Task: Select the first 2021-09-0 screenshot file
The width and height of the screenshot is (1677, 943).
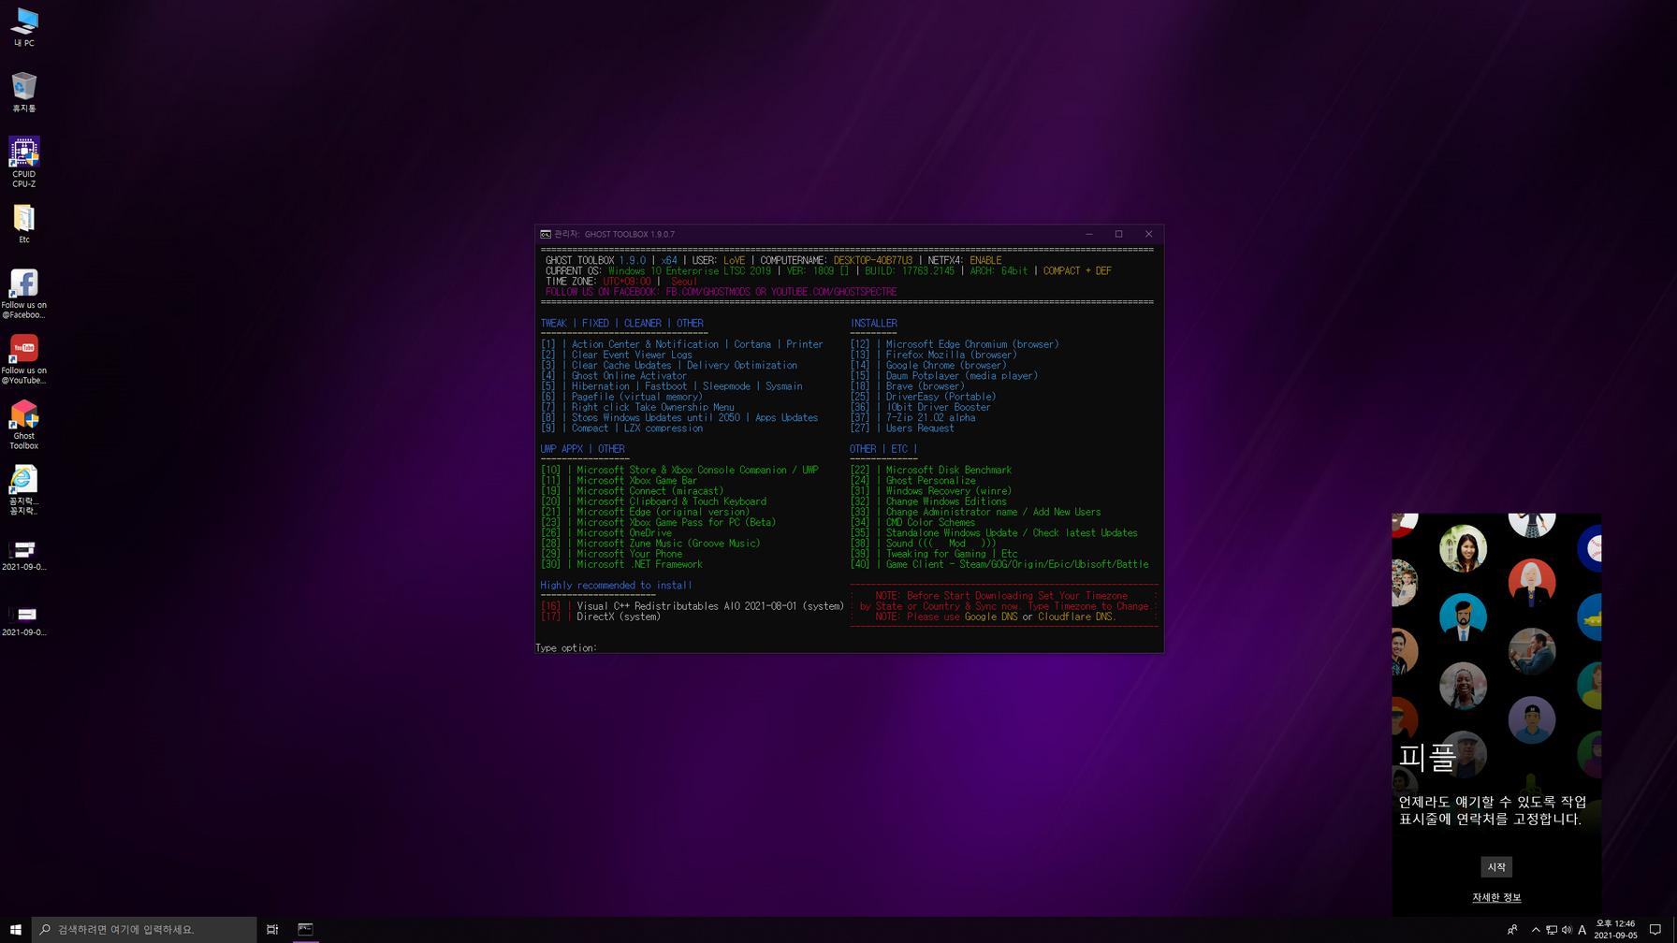Action: 24,555
